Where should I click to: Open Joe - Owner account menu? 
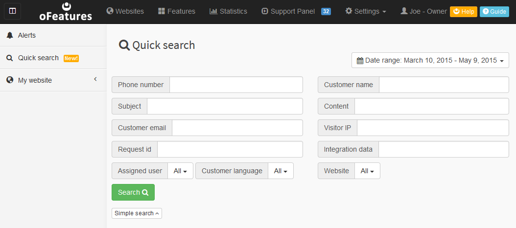pos(424,11)
